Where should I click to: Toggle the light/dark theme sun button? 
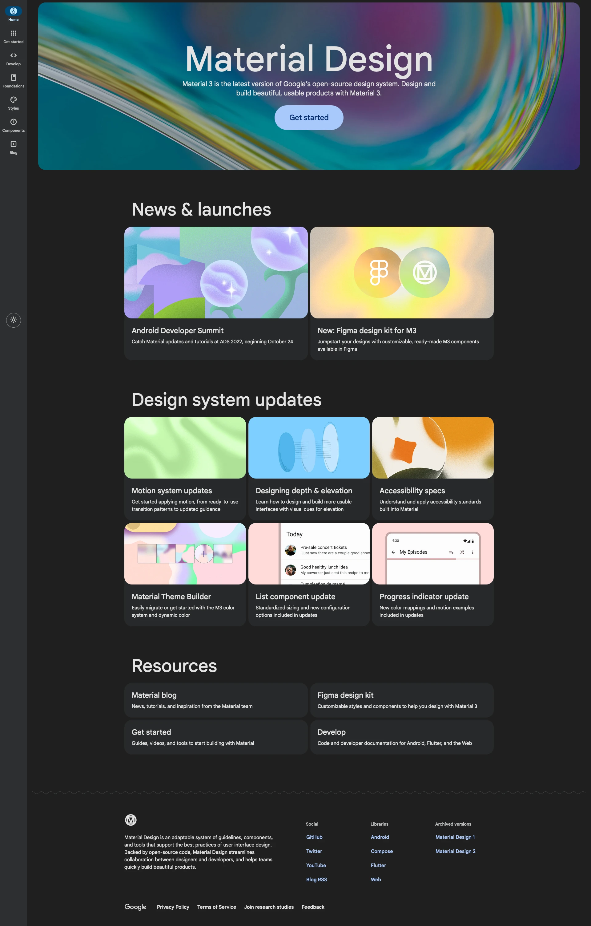click(x=14, y=320)
